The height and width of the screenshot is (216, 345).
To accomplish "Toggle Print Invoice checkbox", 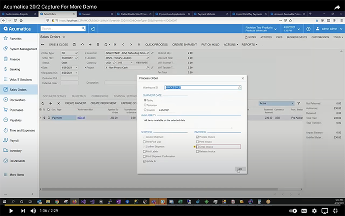I will point(197,142).
